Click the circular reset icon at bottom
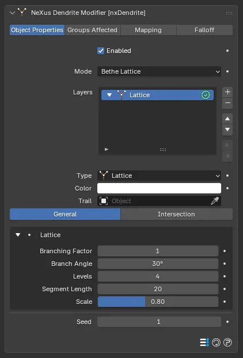This screenshot has height=358, width=243. (216, 342)
